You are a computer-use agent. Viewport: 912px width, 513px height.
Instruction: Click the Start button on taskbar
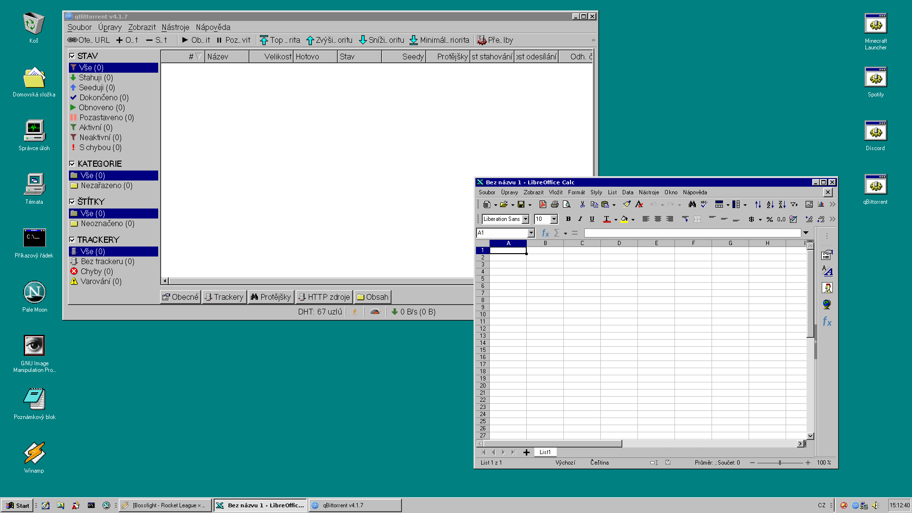(18, 505)
